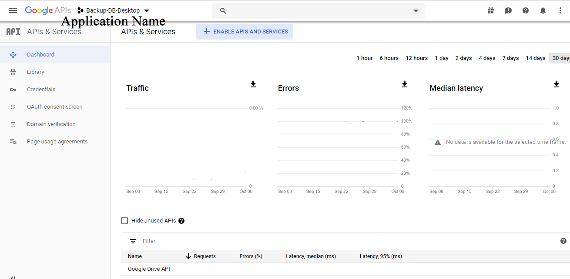Screen dimensions: 570x279
Task: Open Domain verification page
Action: pyautogui.click(x=55, y=124)
